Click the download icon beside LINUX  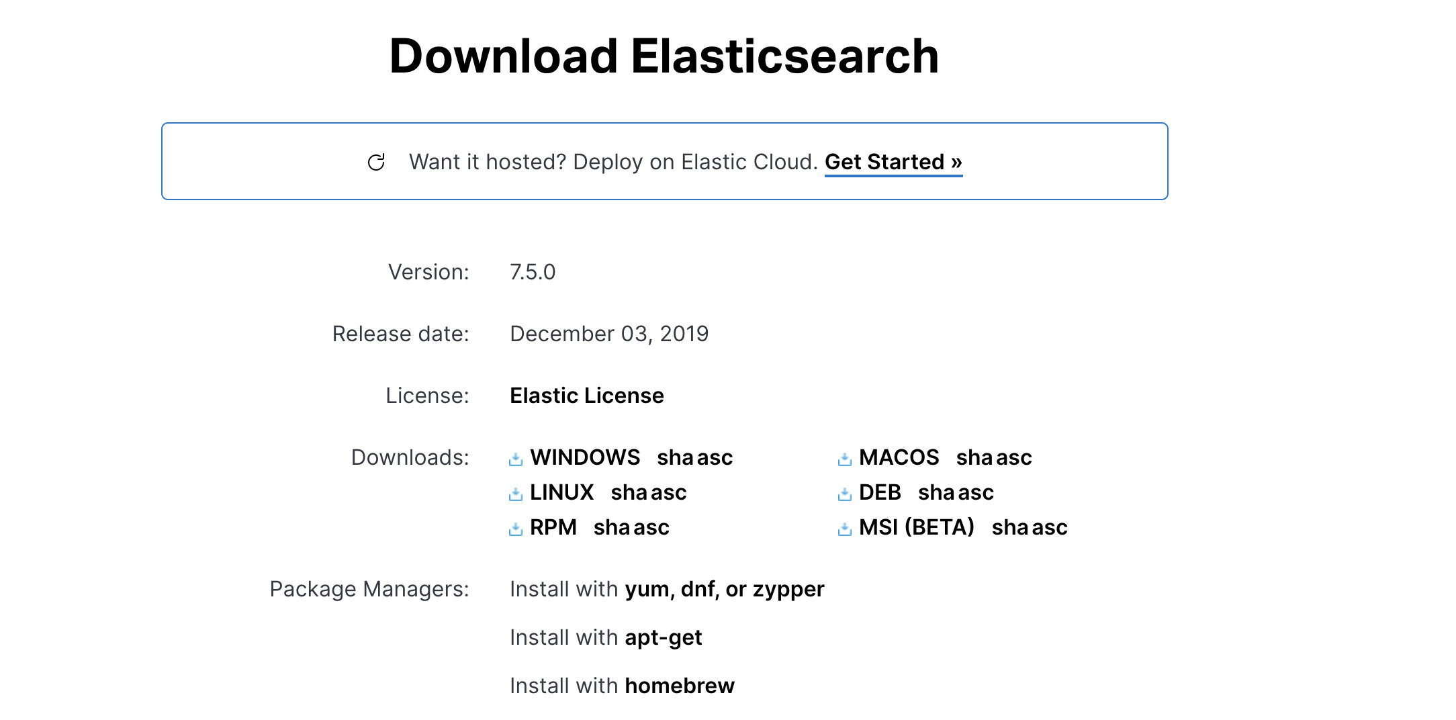(516, 494)
